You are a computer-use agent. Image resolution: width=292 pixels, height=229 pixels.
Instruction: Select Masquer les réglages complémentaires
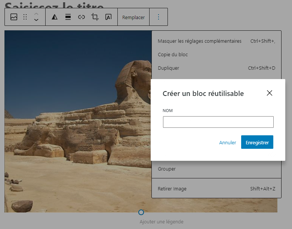tap(200, 41)
